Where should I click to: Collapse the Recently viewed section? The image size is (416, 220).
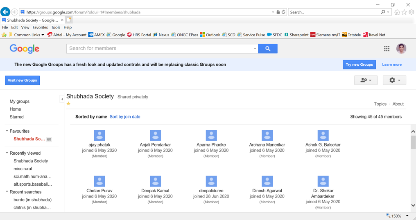(7, 153)
